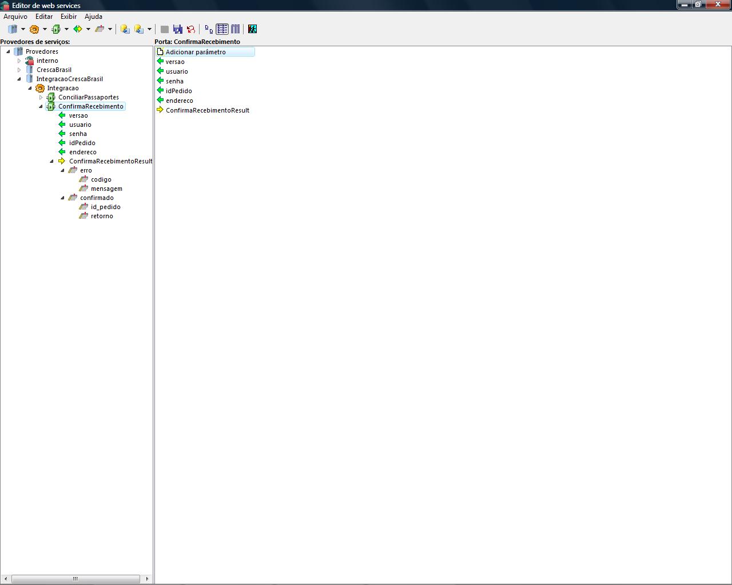This screenshot has width=732, height=585.
Task: Click the green arrow beside endereco in Porta panel
Action: [160, 100]
